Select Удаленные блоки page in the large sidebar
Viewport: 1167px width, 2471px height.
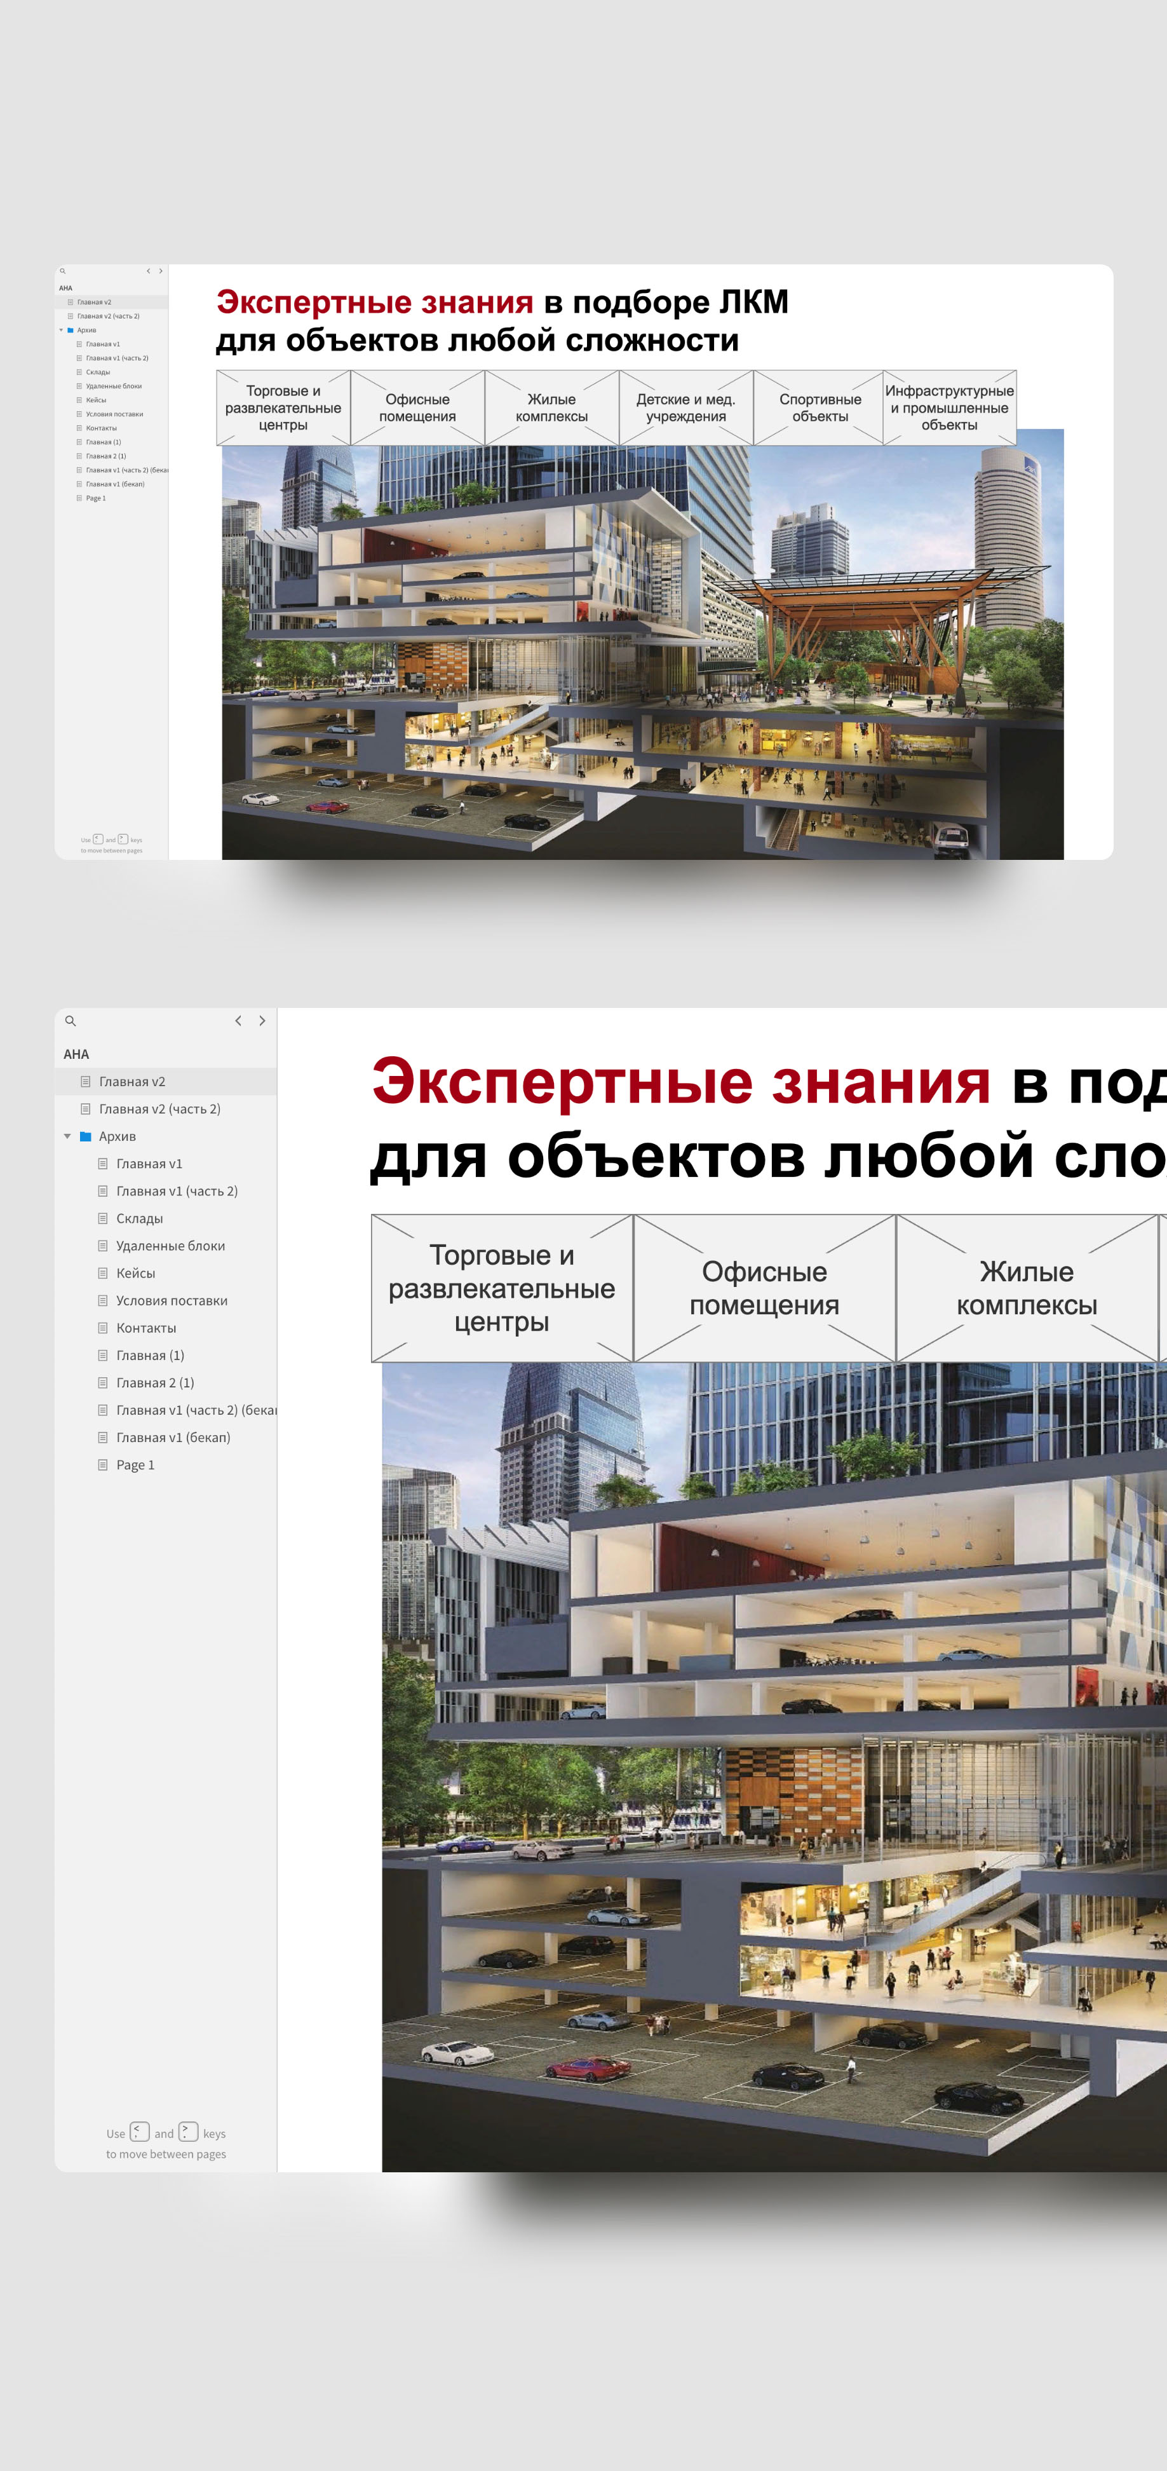(170, 1246)
